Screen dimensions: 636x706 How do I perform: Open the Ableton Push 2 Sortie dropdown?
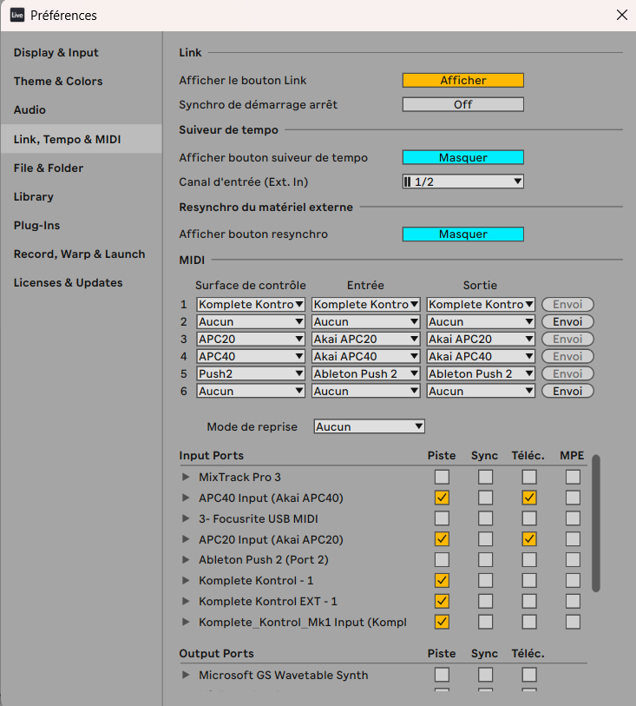click(481, 373)
